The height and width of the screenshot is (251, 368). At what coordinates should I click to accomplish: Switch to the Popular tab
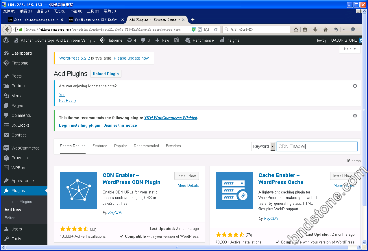pyautogui.click(x=121, y=146)
